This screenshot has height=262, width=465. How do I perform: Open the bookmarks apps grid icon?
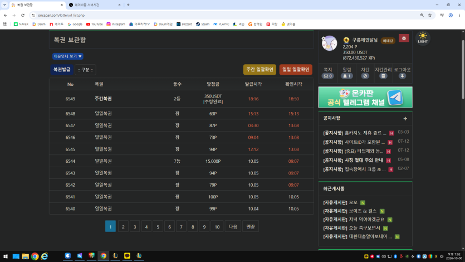(4, 24)
